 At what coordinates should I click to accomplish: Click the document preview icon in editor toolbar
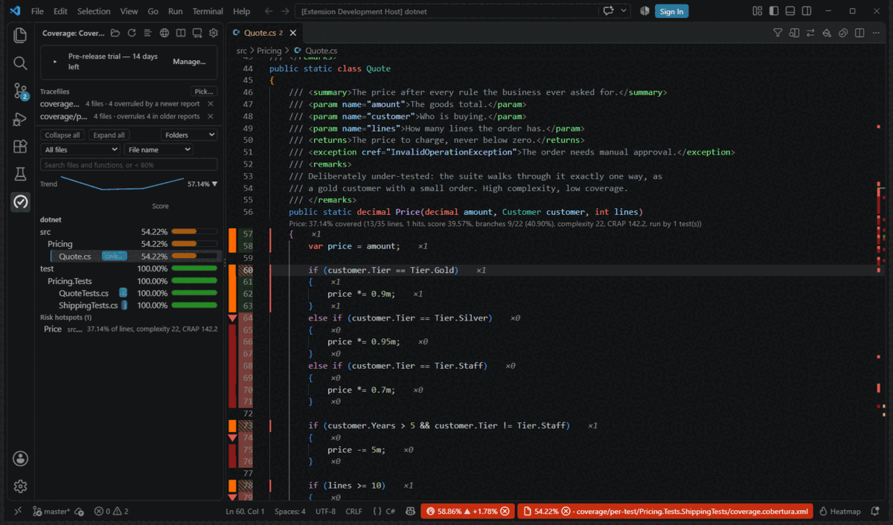(794, 33)
